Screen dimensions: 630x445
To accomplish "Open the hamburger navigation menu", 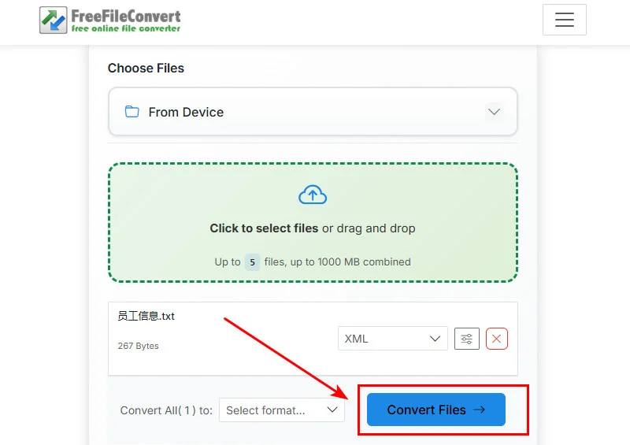I will pos(564,20).
